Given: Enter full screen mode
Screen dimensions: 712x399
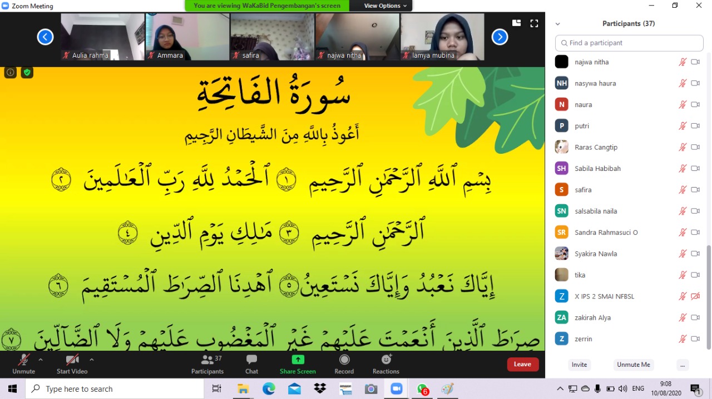Looking at the screenshot, I should (x=534, y=23).
